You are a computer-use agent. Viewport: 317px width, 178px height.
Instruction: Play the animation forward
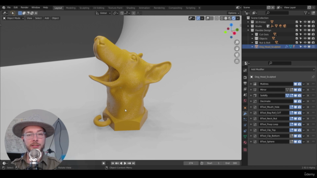[125, 163]
